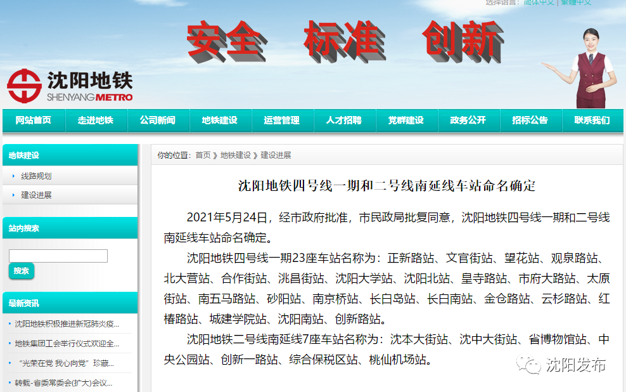Open 联系我们 navigation item

point(592,121)
